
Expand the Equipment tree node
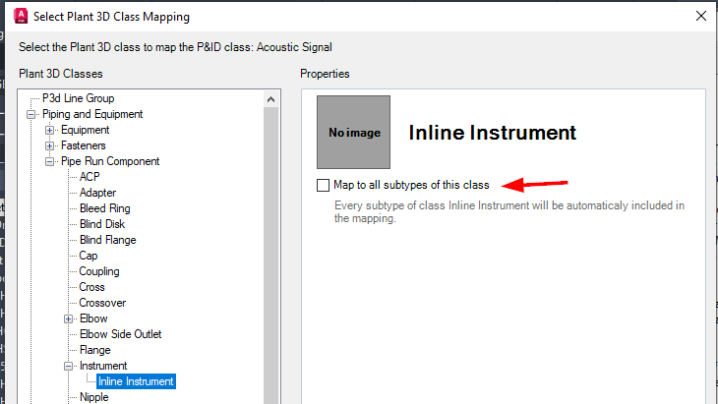coord(51,130)
